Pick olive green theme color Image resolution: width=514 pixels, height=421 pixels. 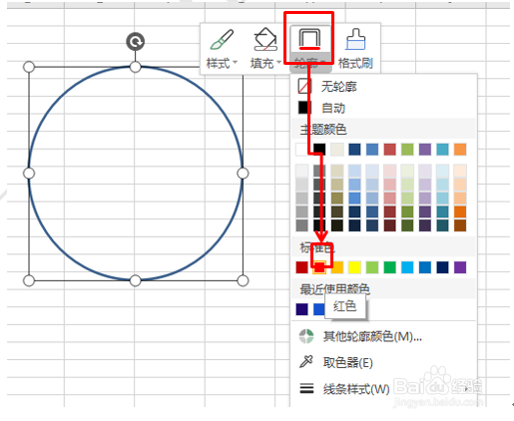tap(407, 150)
